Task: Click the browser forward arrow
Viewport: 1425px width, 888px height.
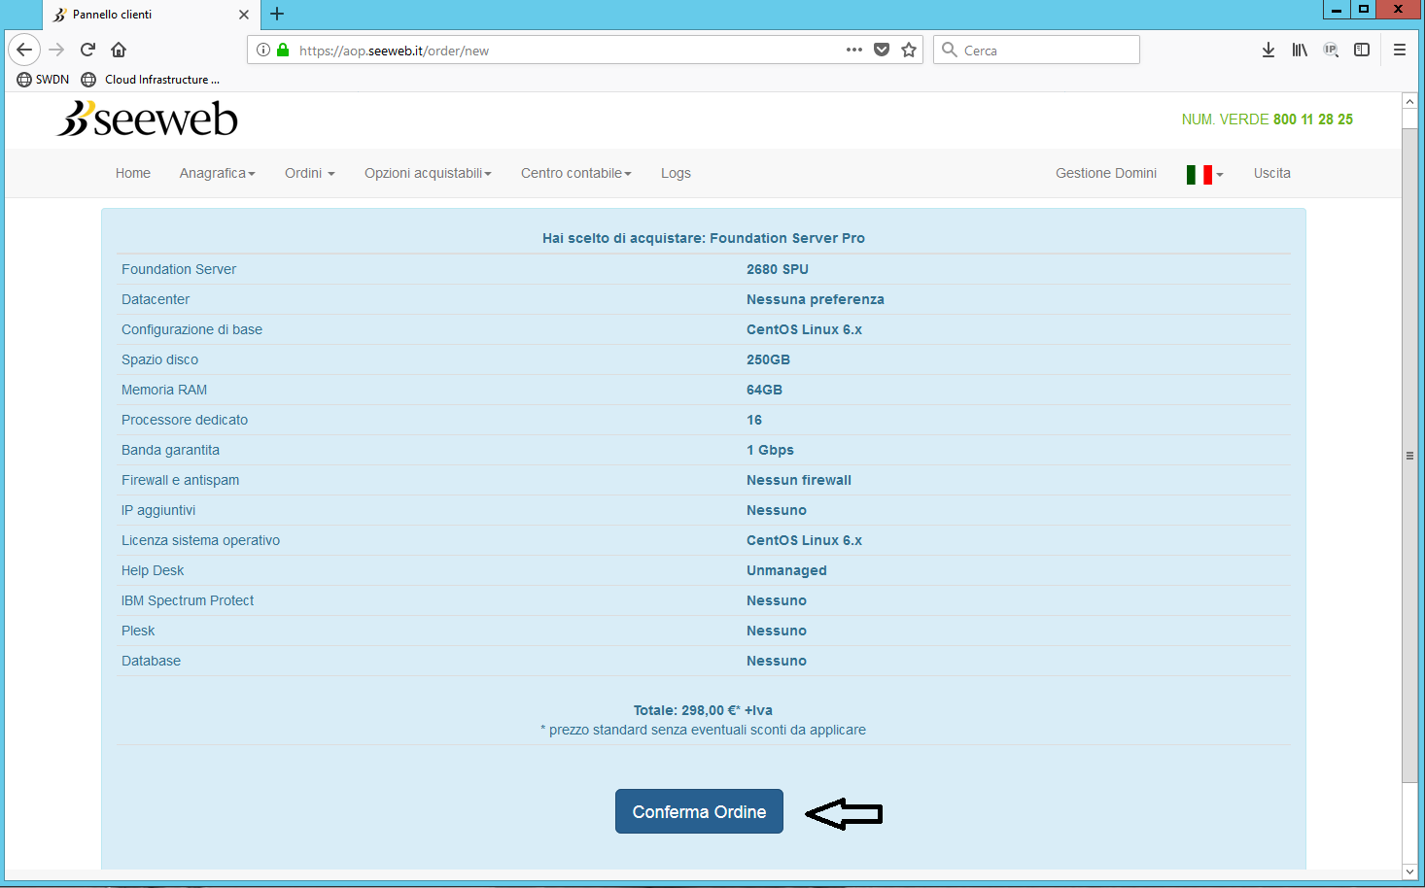Action: click(56, 50)
